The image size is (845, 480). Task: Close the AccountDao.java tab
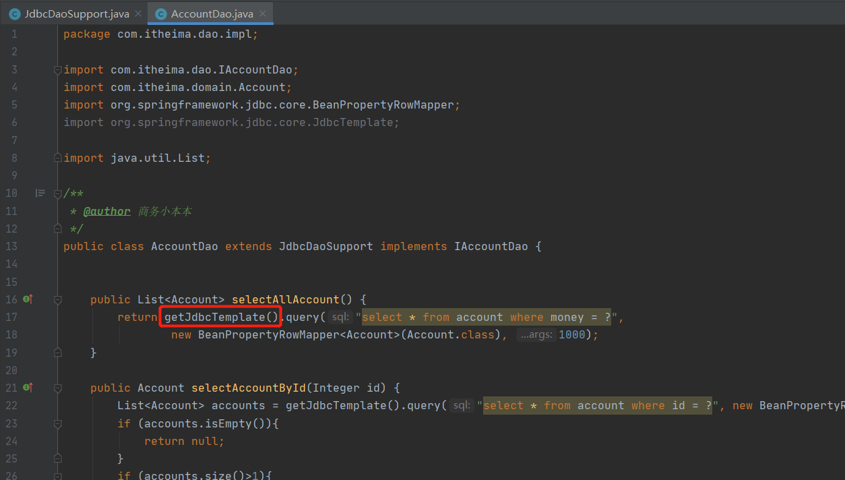[x=263, y=13]
